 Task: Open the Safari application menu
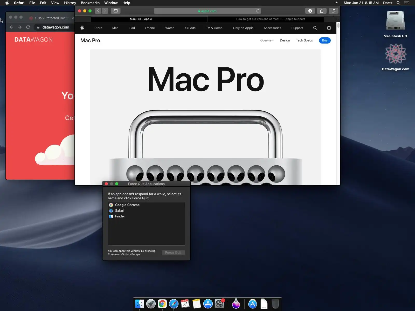click(x=19, y=3)
